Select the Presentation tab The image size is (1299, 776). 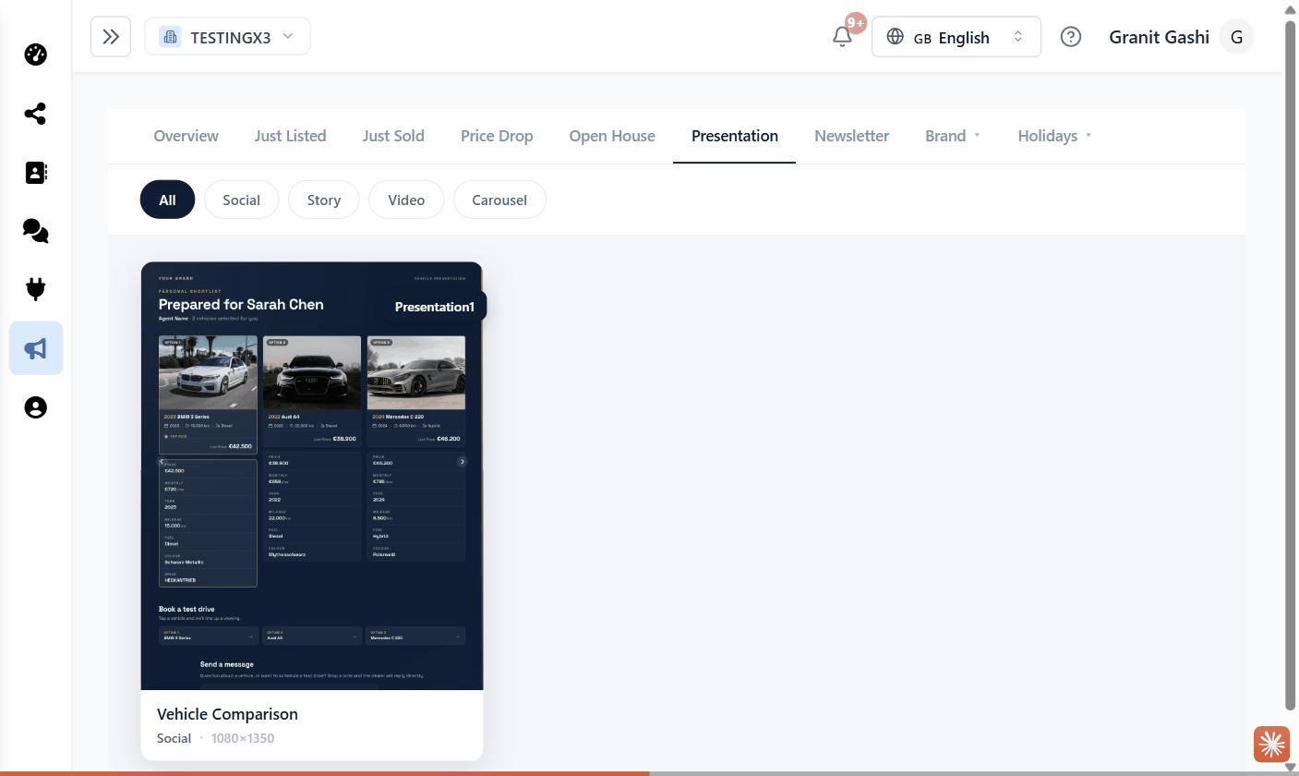[734, 136]
